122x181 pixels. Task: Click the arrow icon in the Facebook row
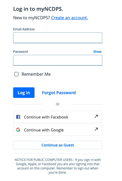(x=96, y=116)
